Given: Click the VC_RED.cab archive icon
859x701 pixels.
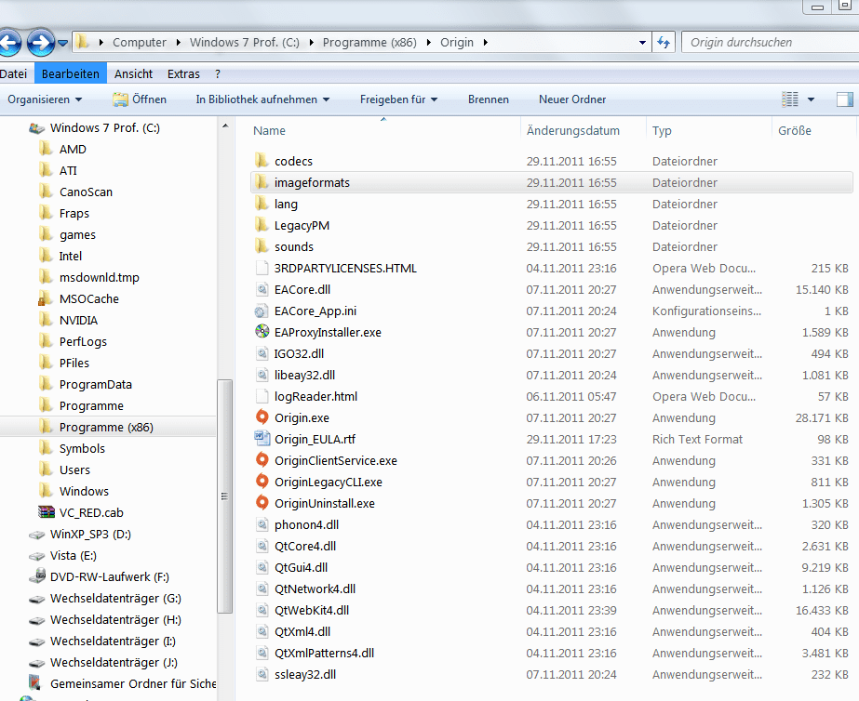Looking at the screenshot, I should click(46, 512).
